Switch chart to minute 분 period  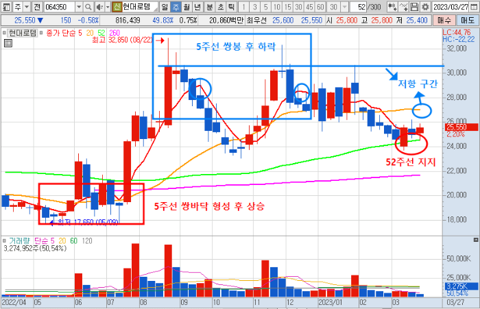coord(210,6)
